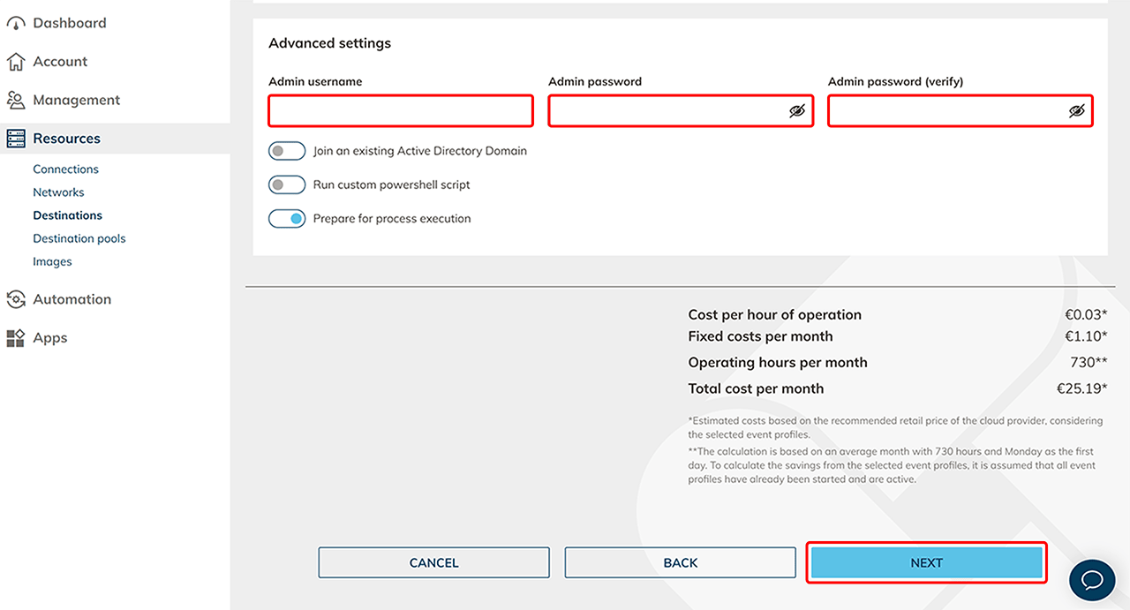Turn on Run custom powershell script
The image size is (1130, 610).
point(287,185)
